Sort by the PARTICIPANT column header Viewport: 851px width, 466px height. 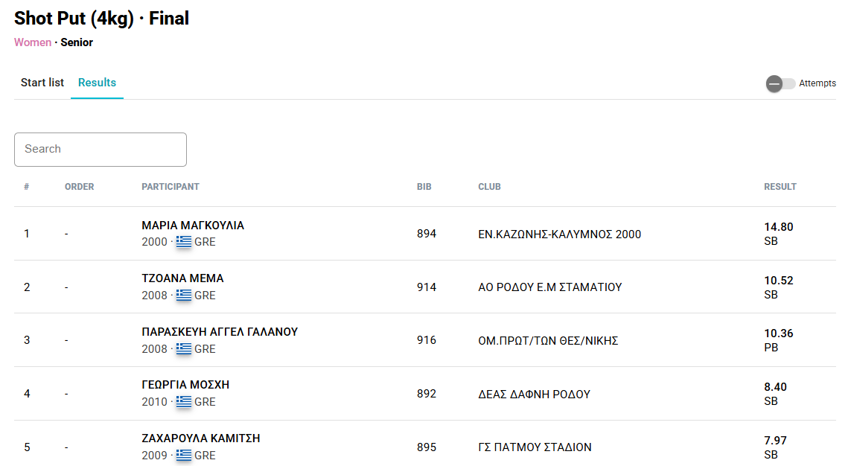(x=170, y=187)
